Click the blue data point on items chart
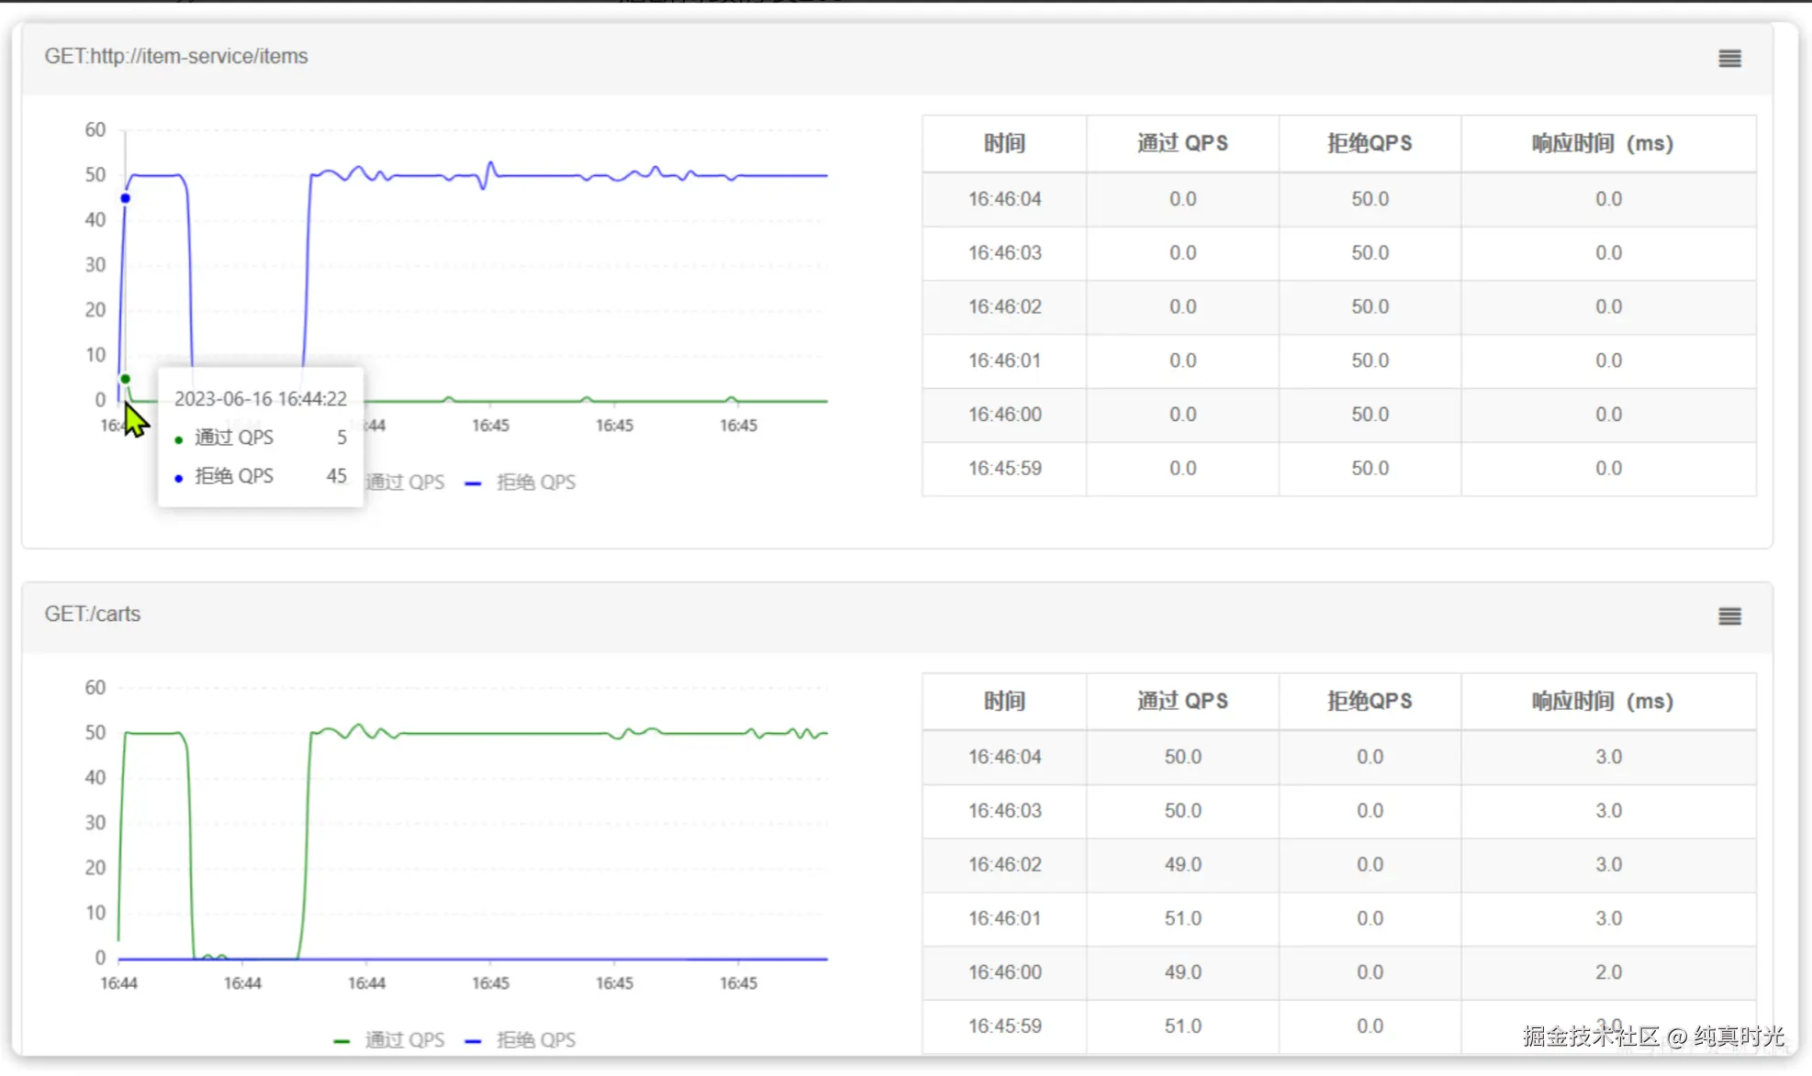1812x1076 pixels. [x=126, y=198]
